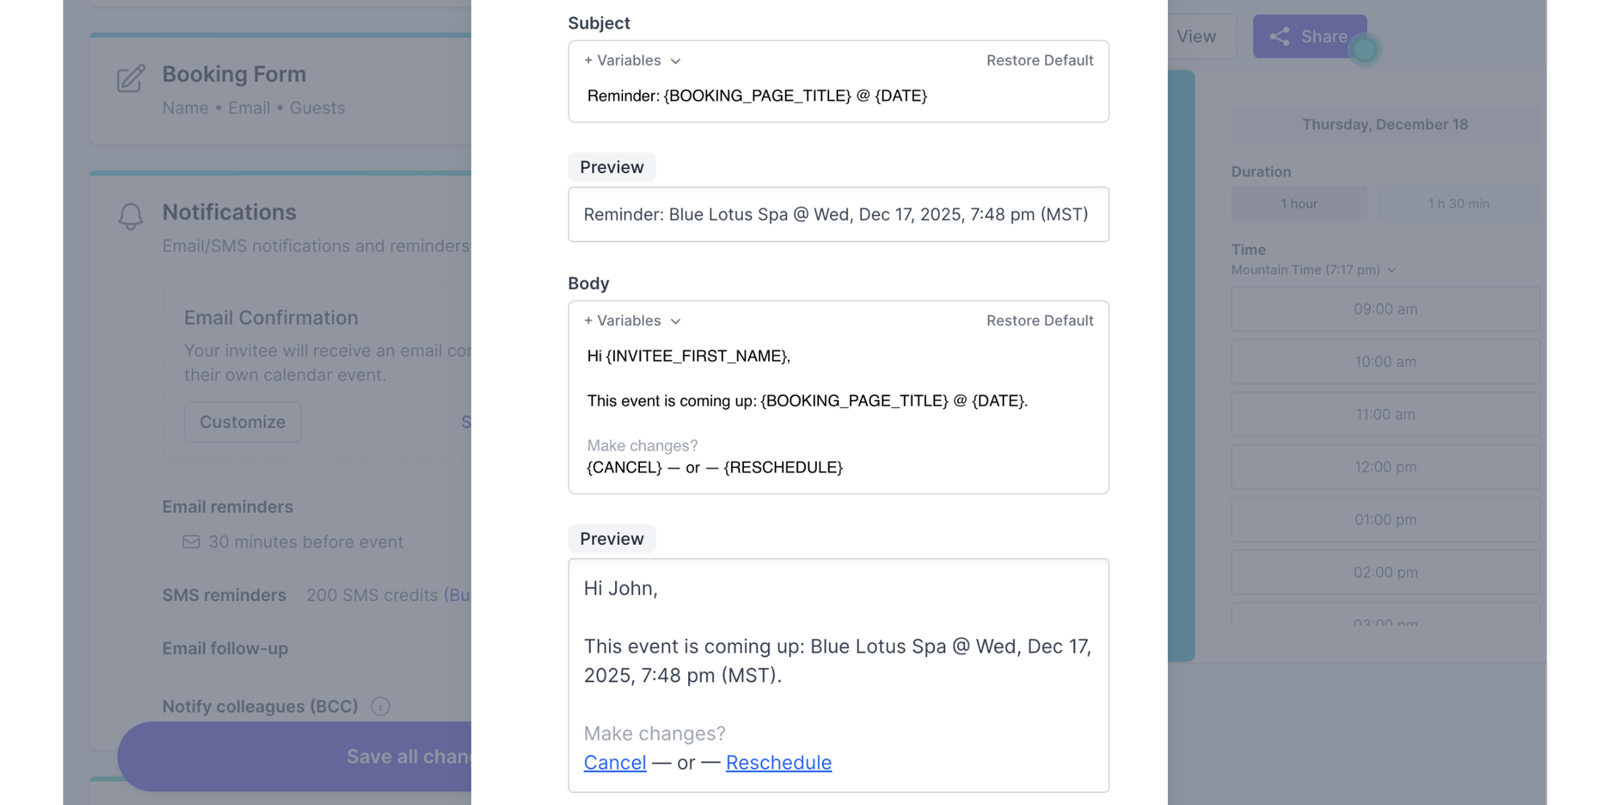Screen dimensions: 1610x805
Task: Switch to the View tab
Action: click(1197, 36)
